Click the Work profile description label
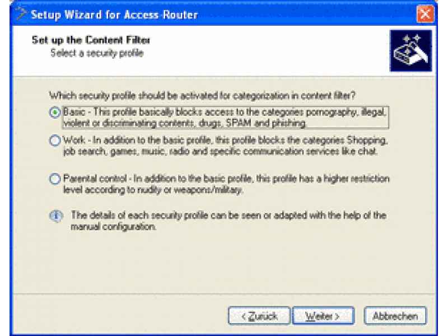This screenshot has width=448, height=336. [225, 146]
